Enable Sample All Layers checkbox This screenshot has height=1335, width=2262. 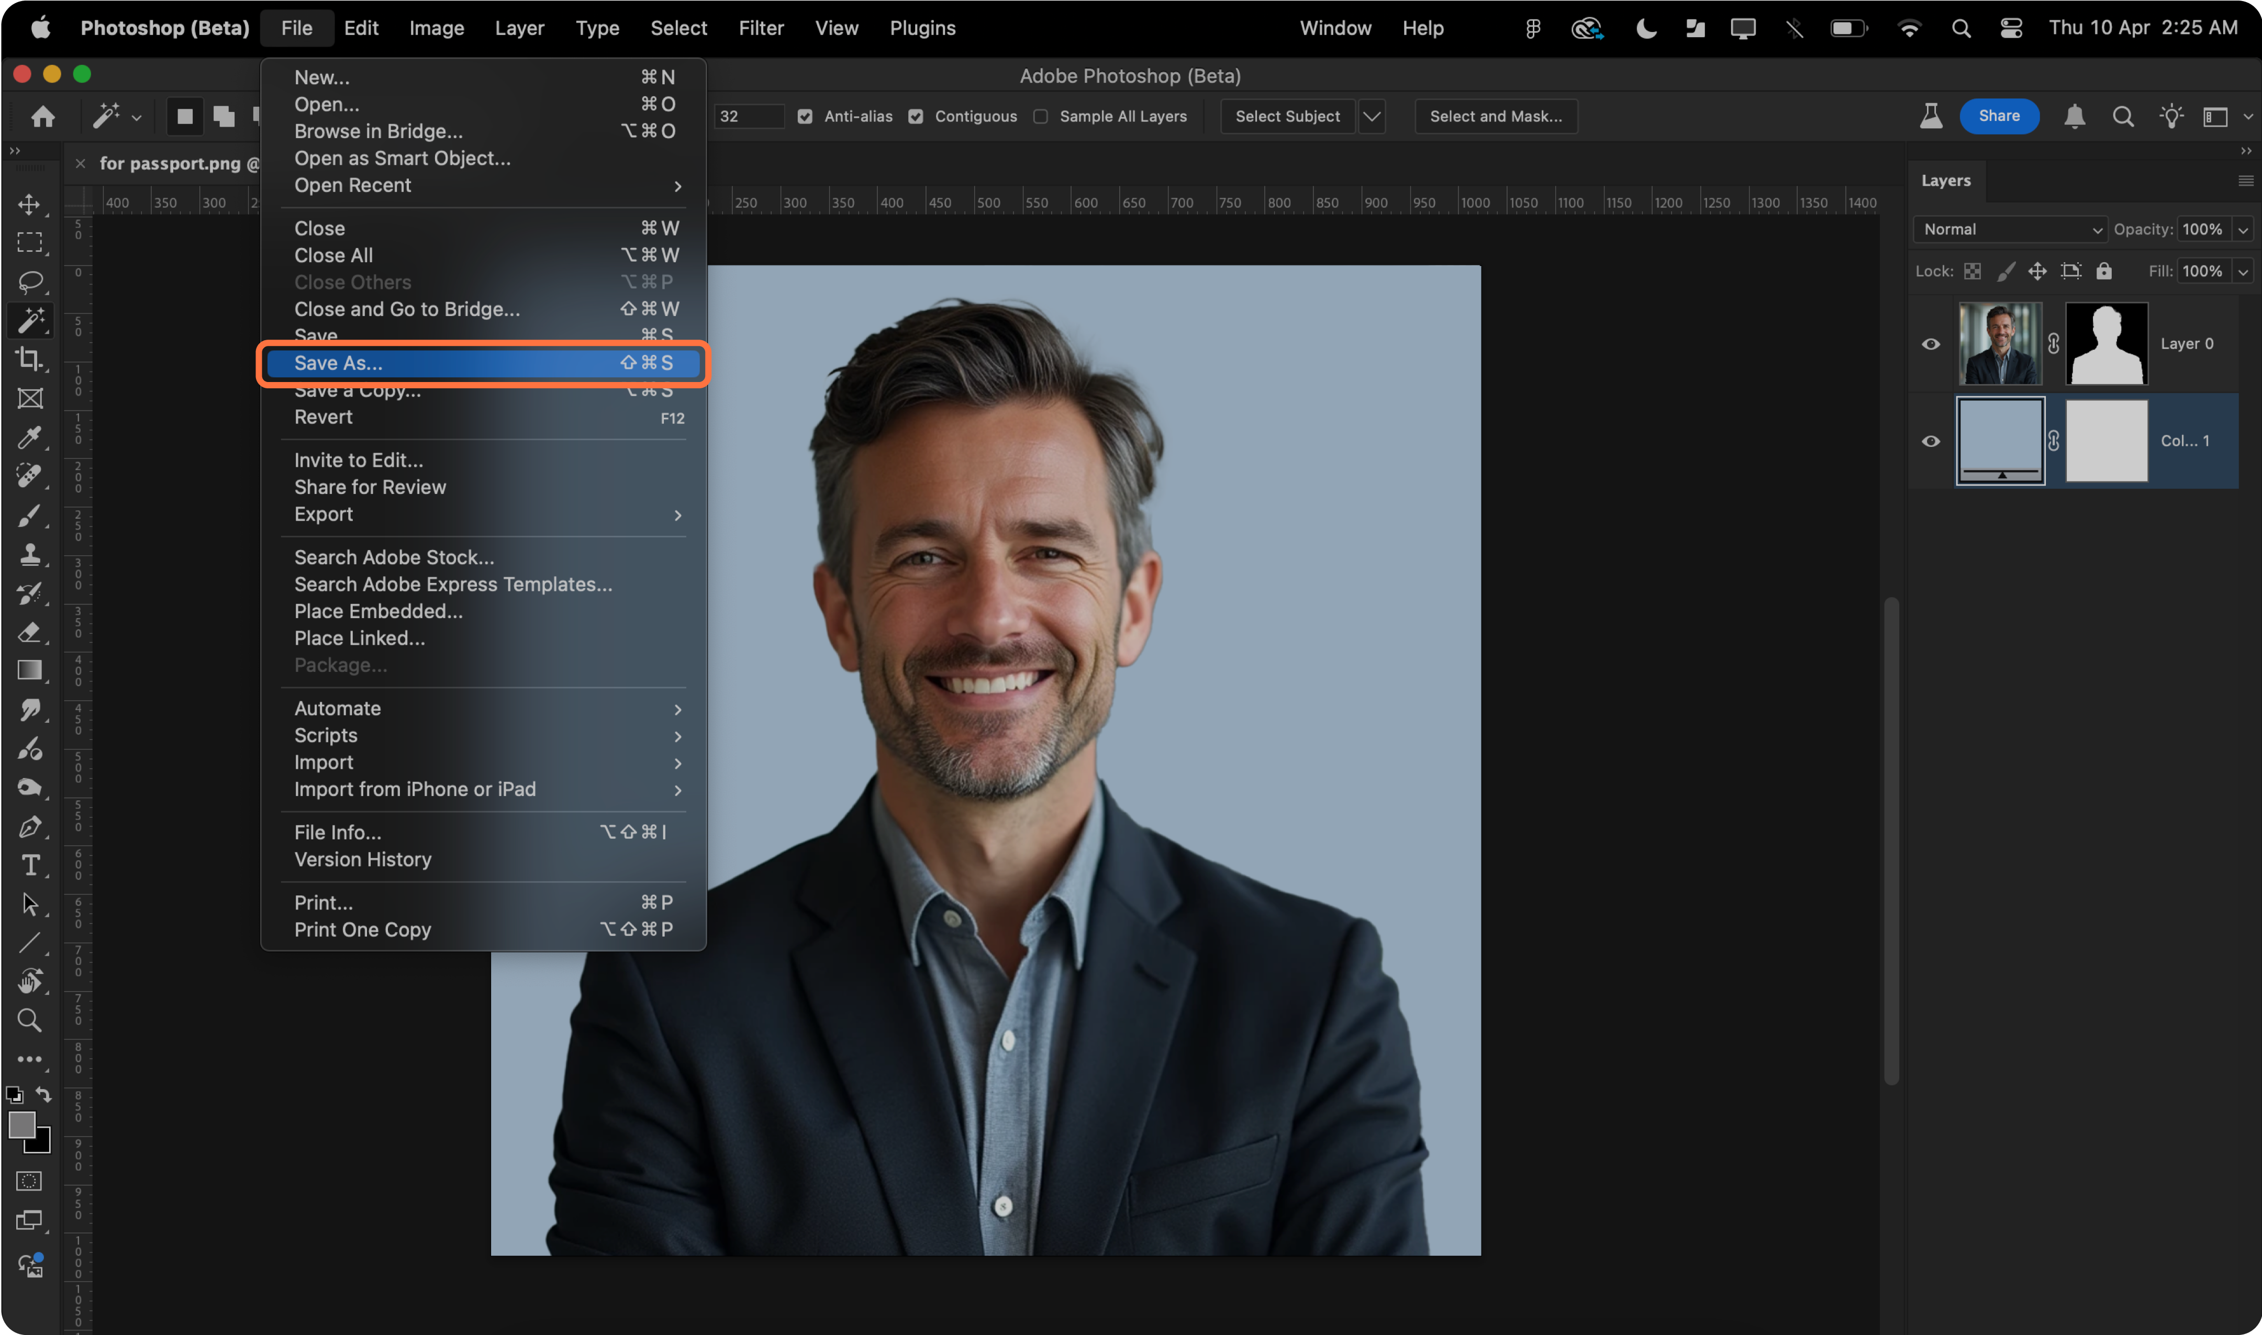[1040, 116]
